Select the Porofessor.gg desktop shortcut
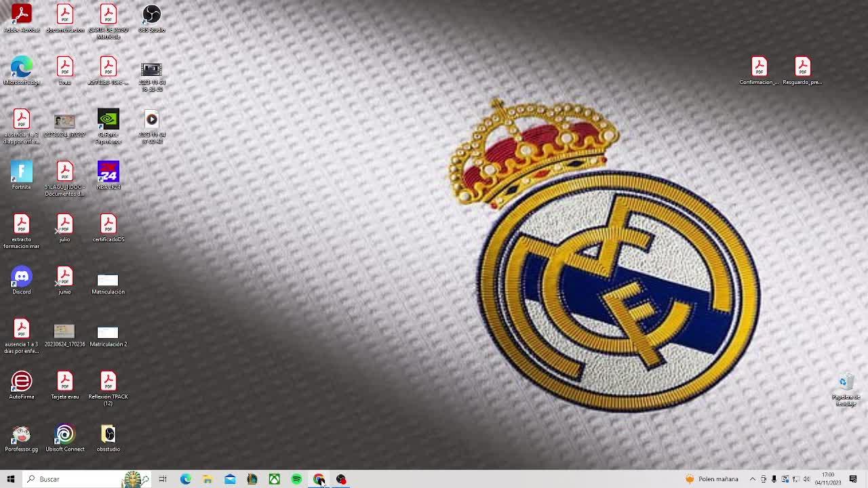Screen dimensions: 868x488 pyautogui.click(x=21, y=437)
